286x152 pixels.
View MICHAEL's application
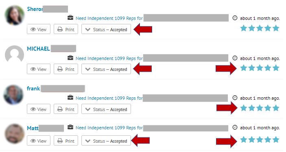[39, 69]
